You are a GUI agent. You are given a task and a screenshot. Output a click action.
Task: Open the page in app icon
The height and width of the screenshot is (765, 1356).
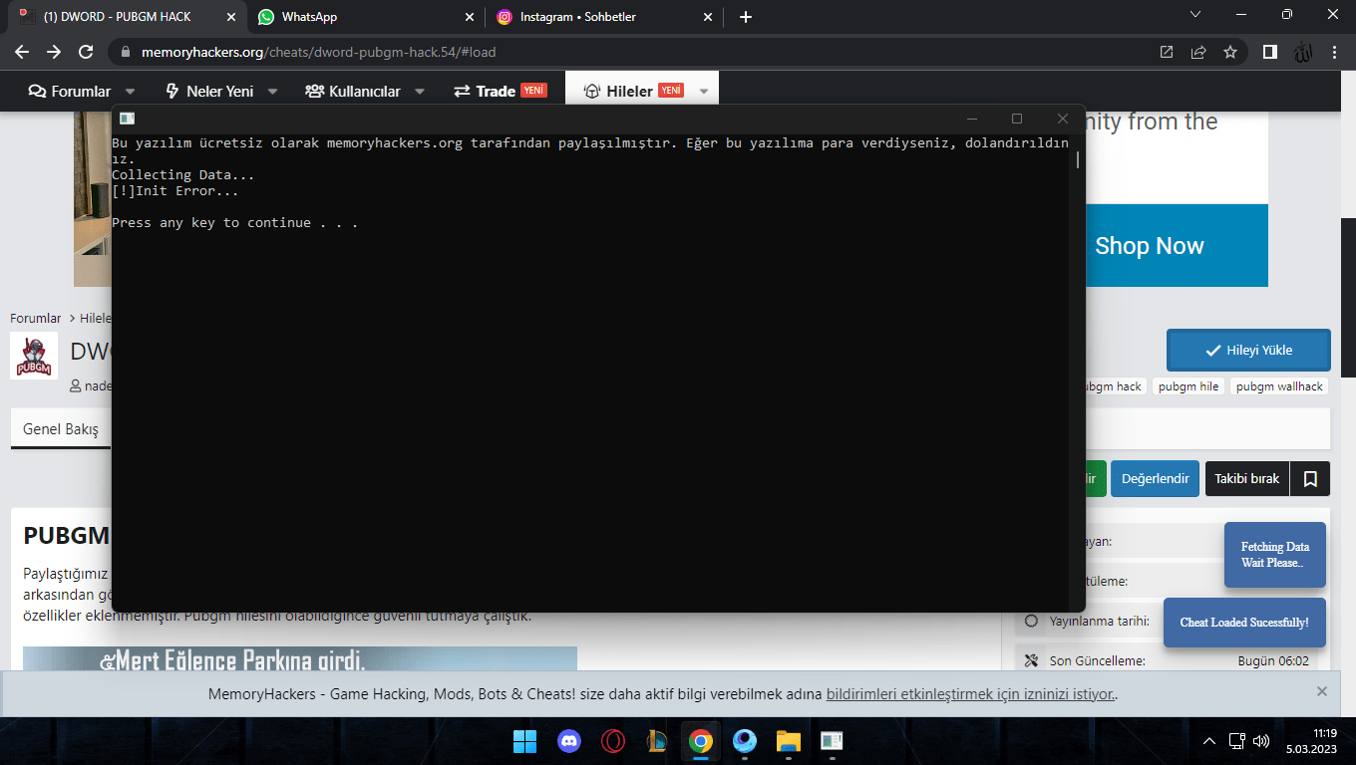[x=1167, y=52]
